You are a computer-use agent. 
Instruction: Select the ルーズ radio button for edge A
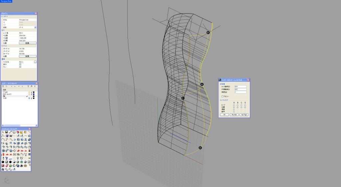(234, 105)
